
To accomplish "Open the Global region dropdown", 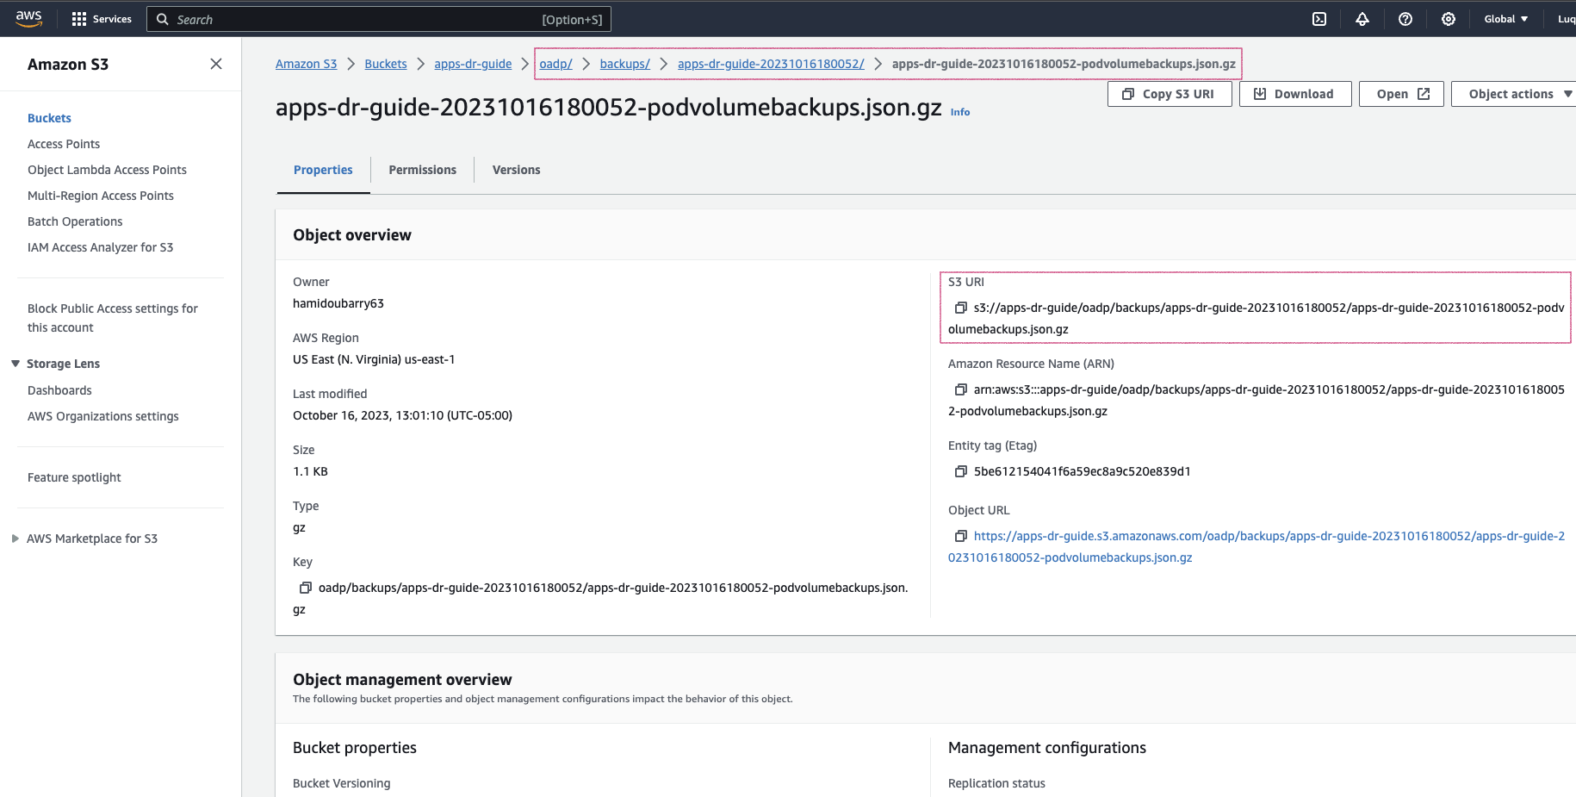I will coord(1505,19).
